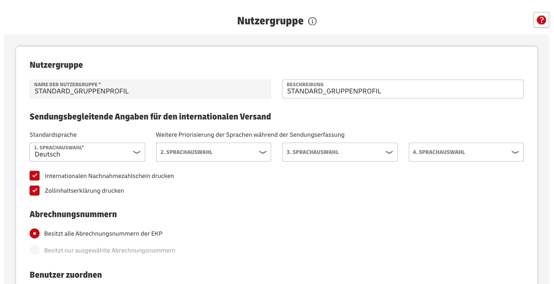The width and height of the screenshot is (554, 284).
Task: Expand the 4. Sprachauswahl dropdown field
Action: (x=459, y=152)
